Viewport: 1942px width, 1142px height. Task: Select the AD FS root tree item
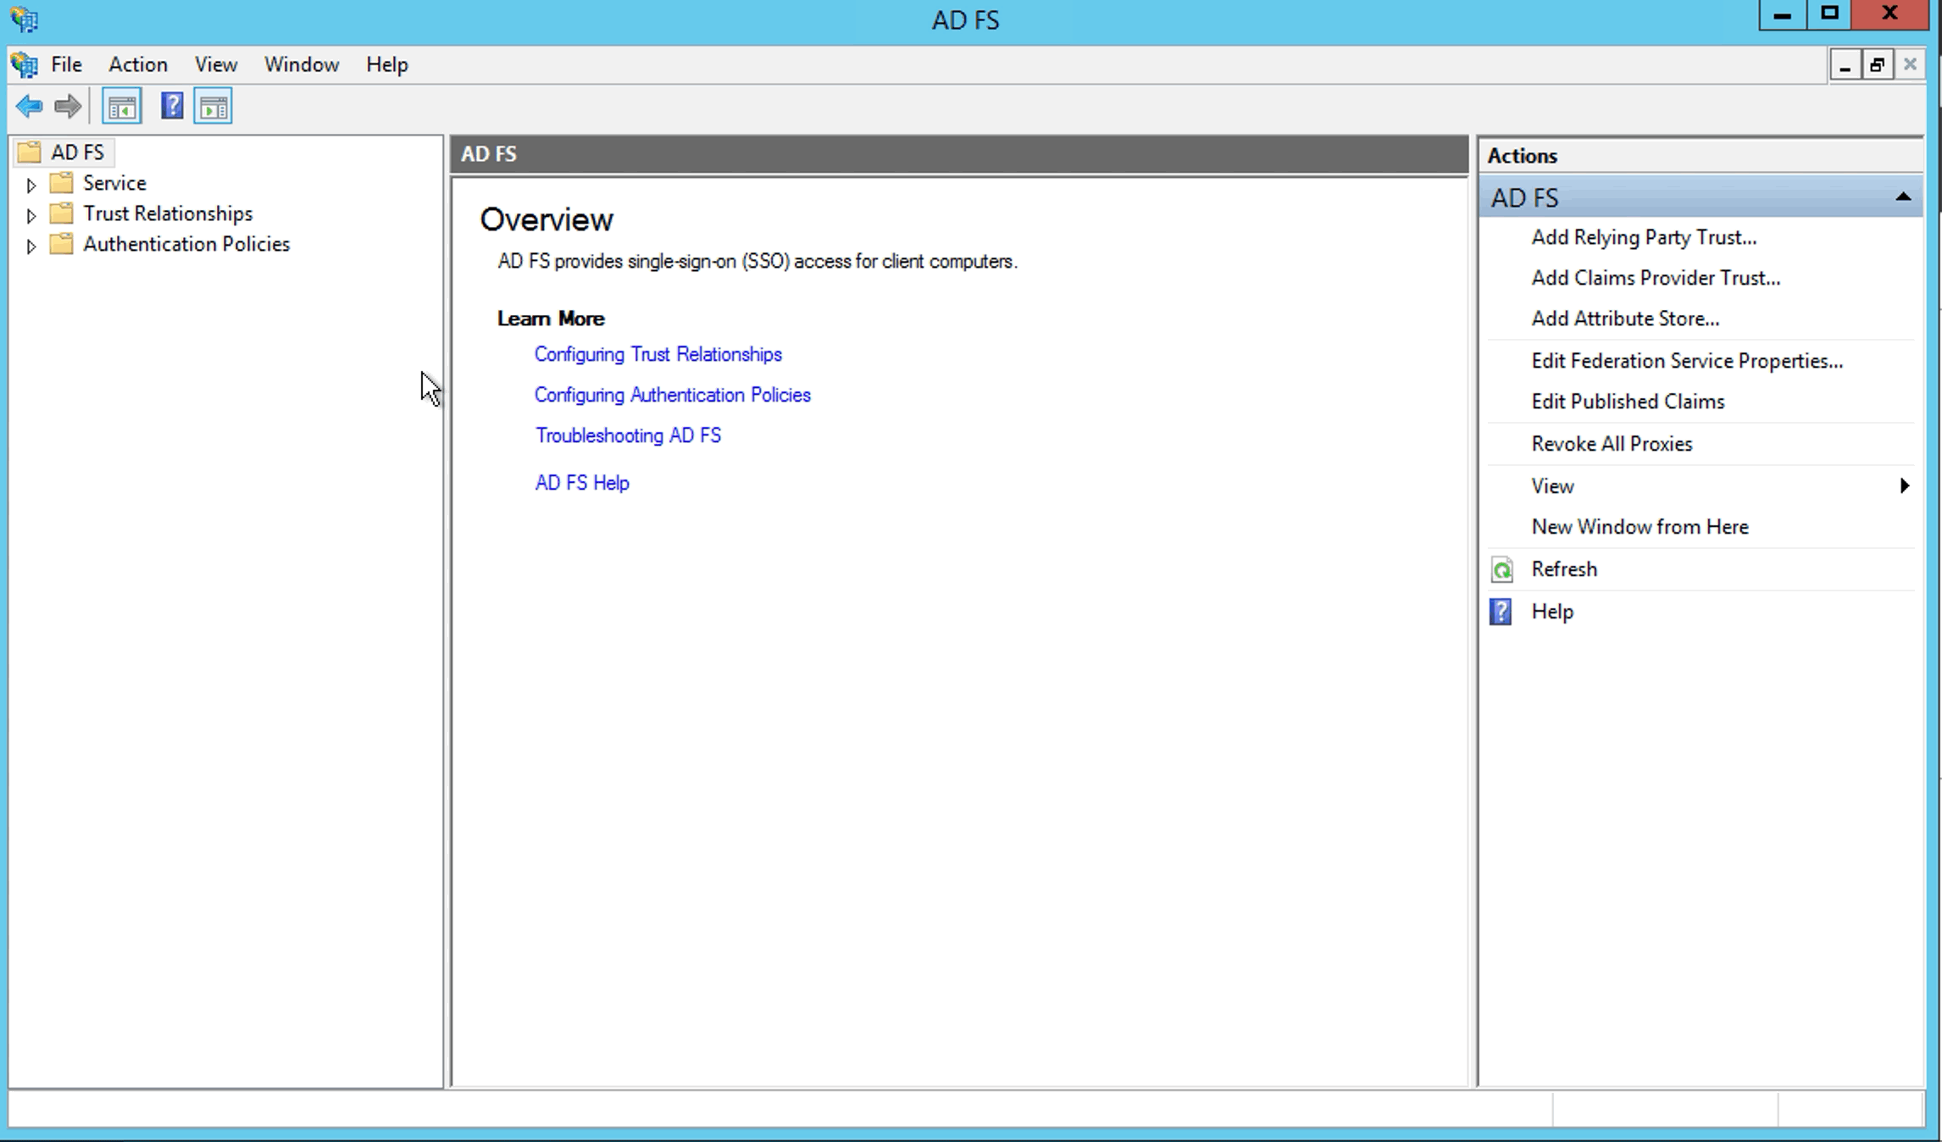pyautogui.click(x=77, y=152)
